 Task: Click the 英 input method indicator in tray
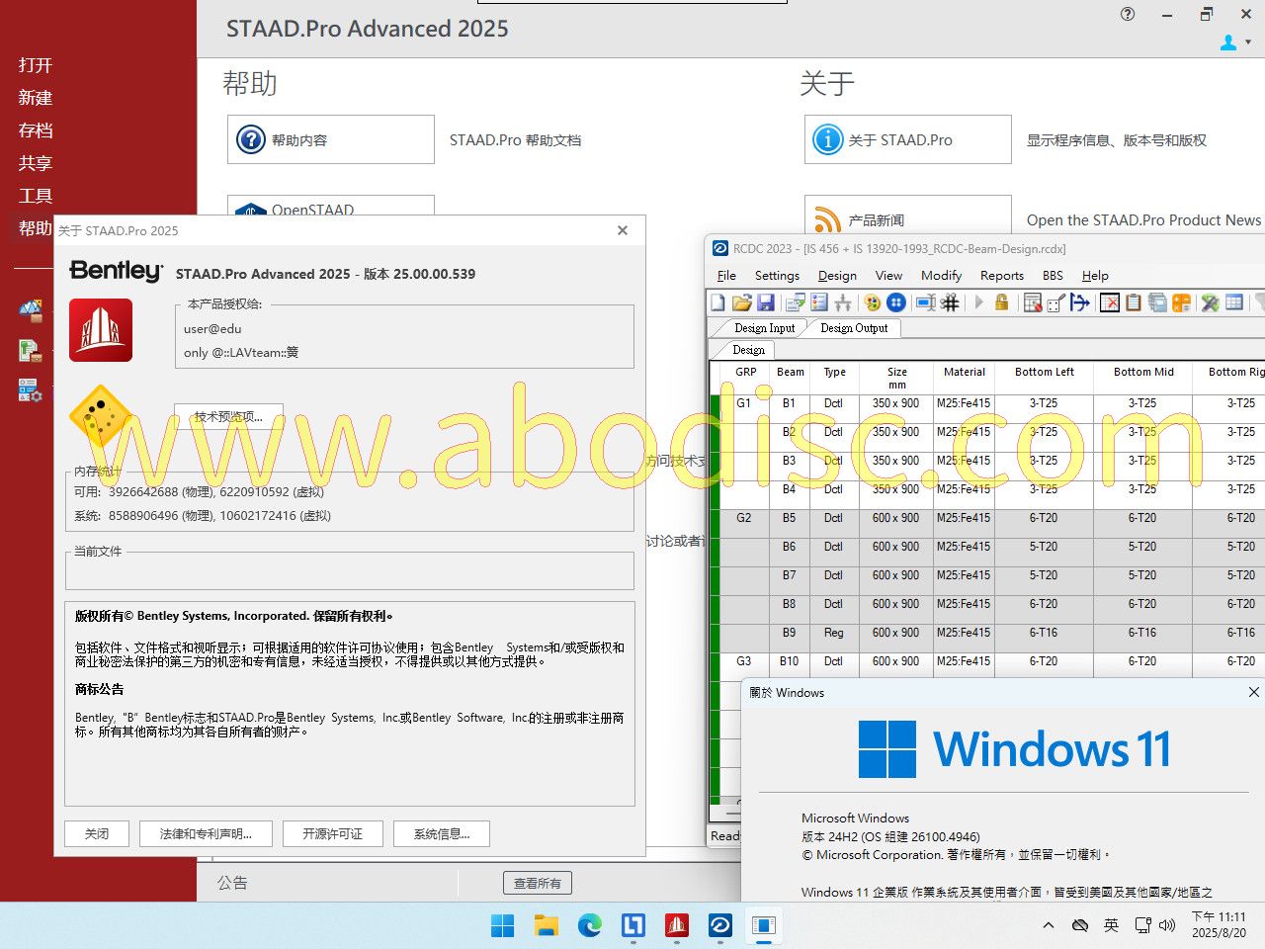(1112, 925)
